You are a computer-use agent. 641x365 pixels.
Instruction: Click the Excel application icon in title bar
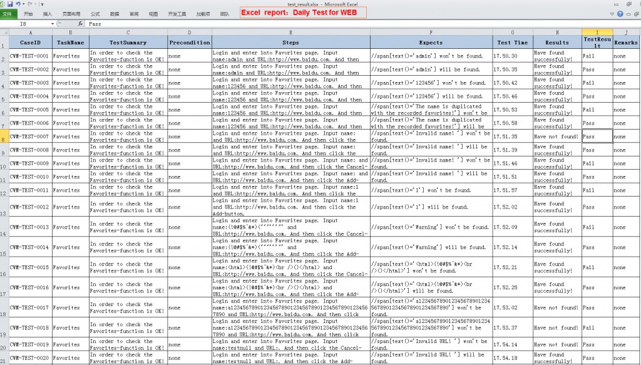3,3
